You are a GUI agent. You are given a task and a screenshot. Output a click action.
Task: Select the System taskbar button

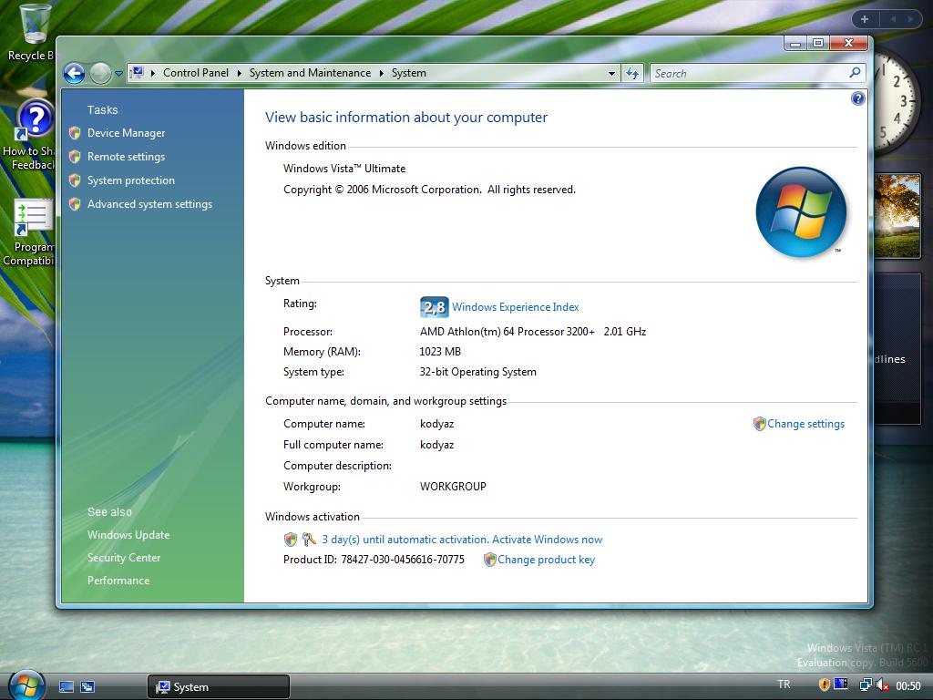(218, 686)
